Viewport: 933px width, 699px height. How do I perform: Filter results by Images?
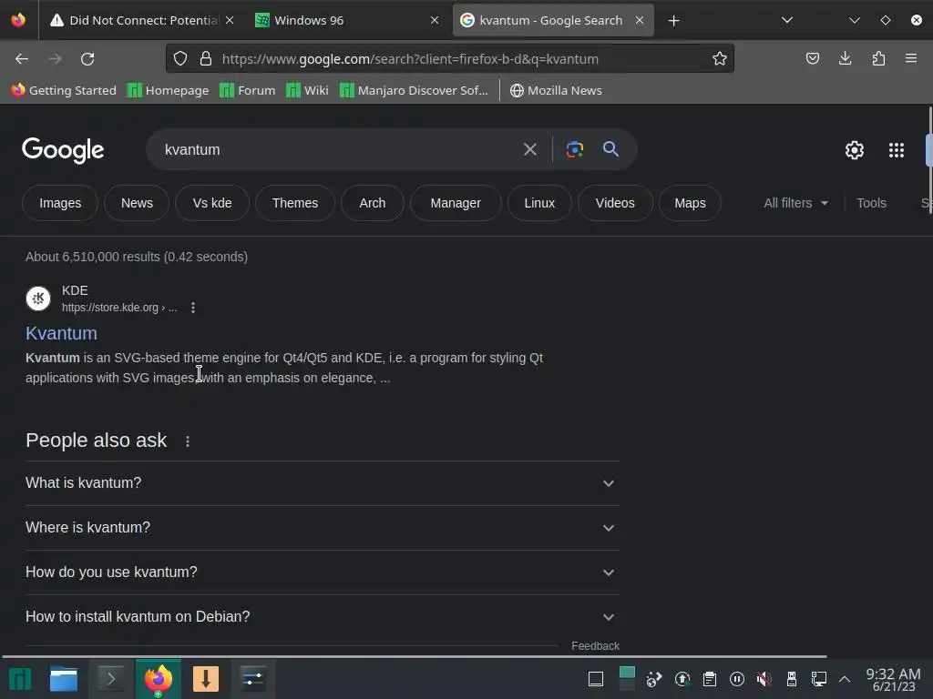click(60, 203)
